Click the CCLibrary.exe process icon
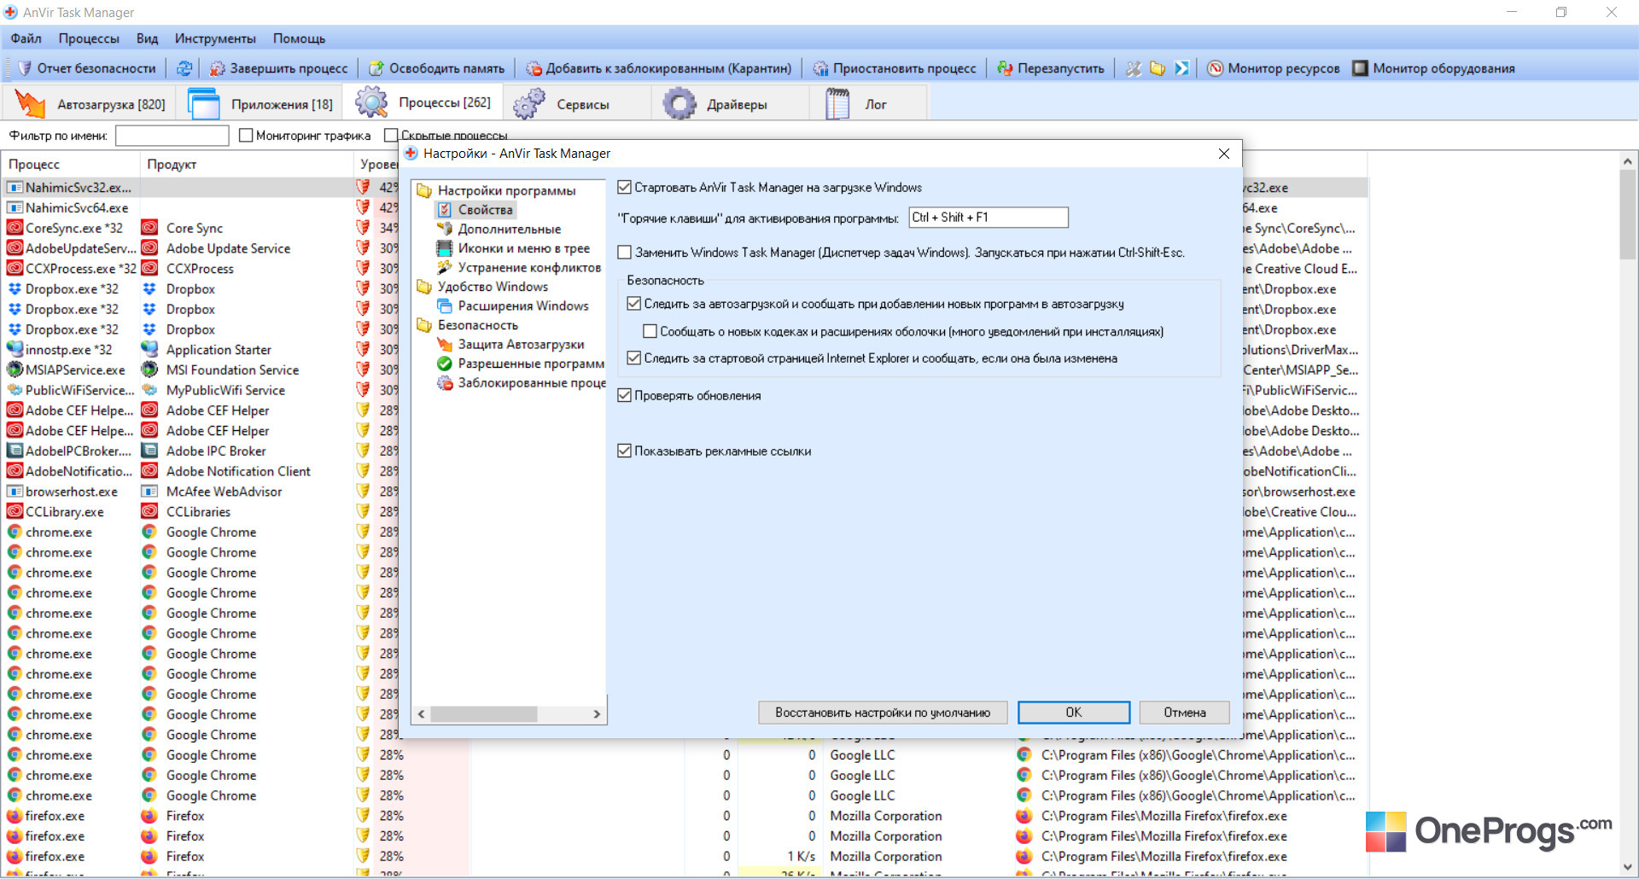 15,511
